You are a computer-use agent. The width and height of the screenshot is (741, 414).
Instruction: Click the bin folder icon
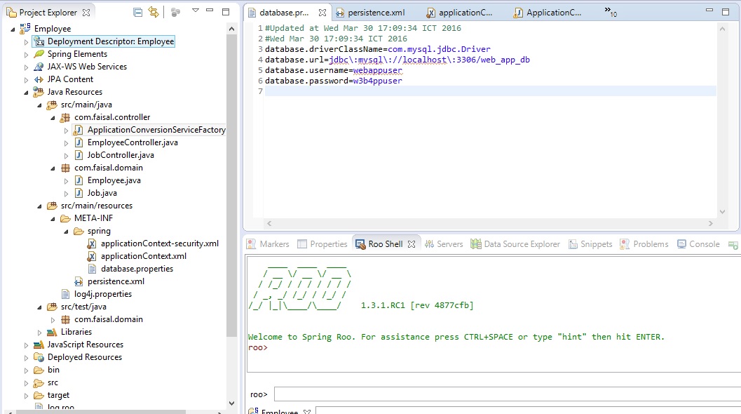click(39, 370)
